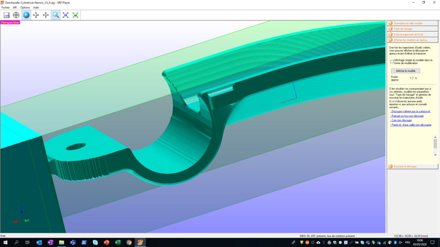Select the shaded blue sphere view icon
Screen dimensions: 440x247
pos(26,15)
